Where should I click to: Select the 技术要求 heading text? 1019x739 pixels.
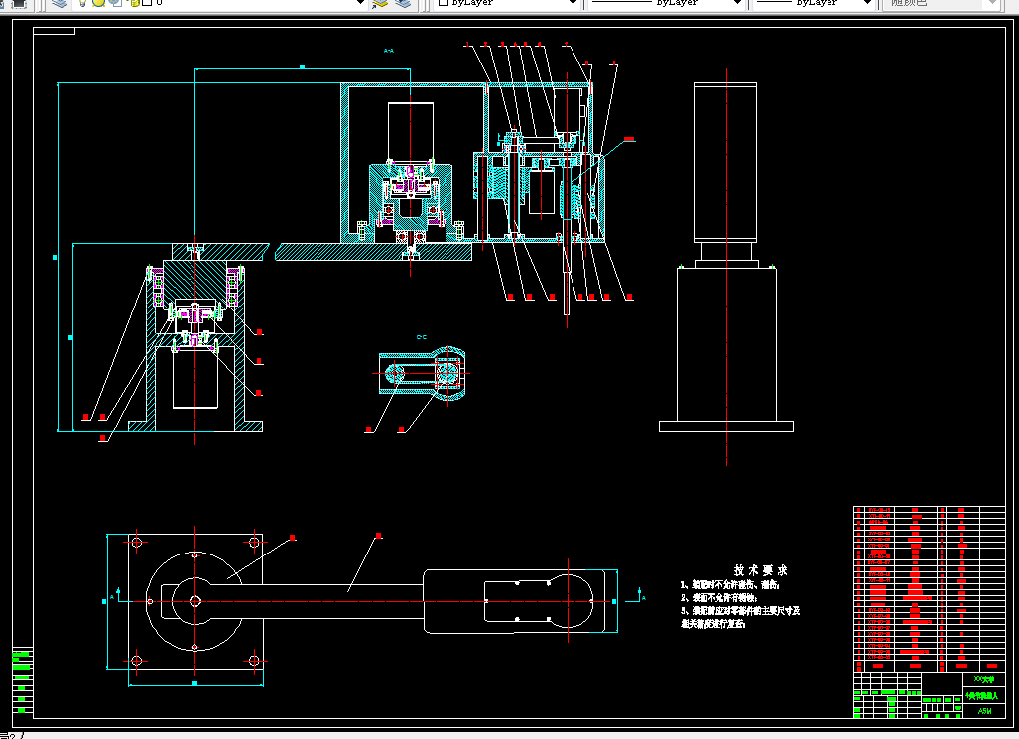760,570
